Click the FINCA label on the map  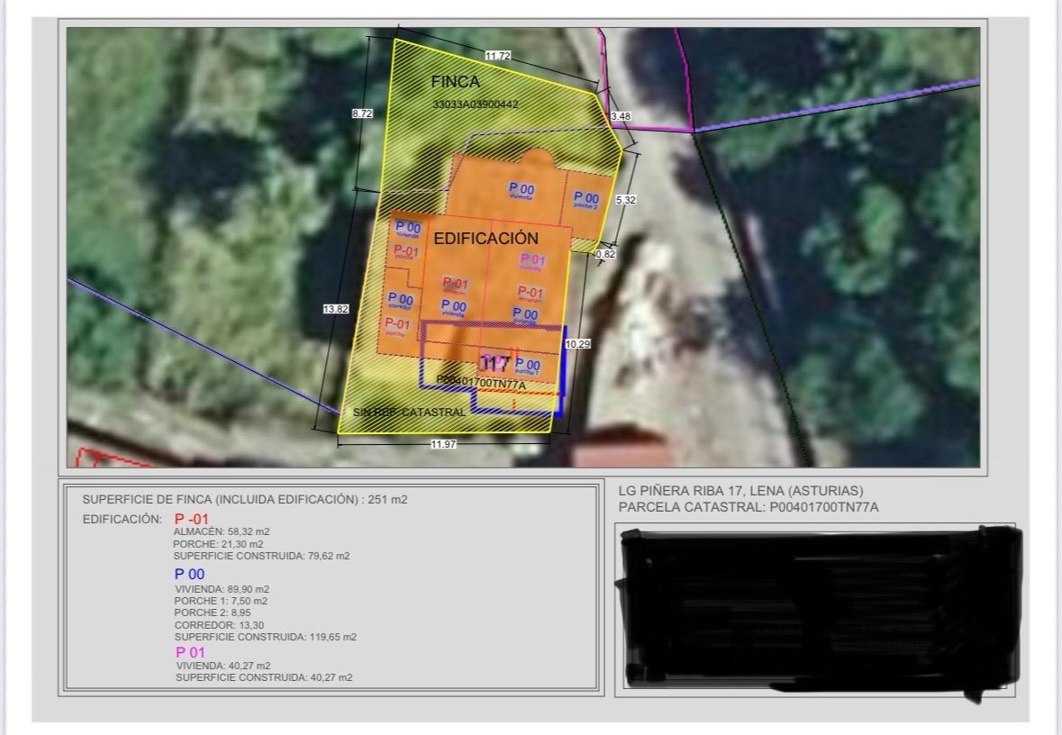click(455, 82)
